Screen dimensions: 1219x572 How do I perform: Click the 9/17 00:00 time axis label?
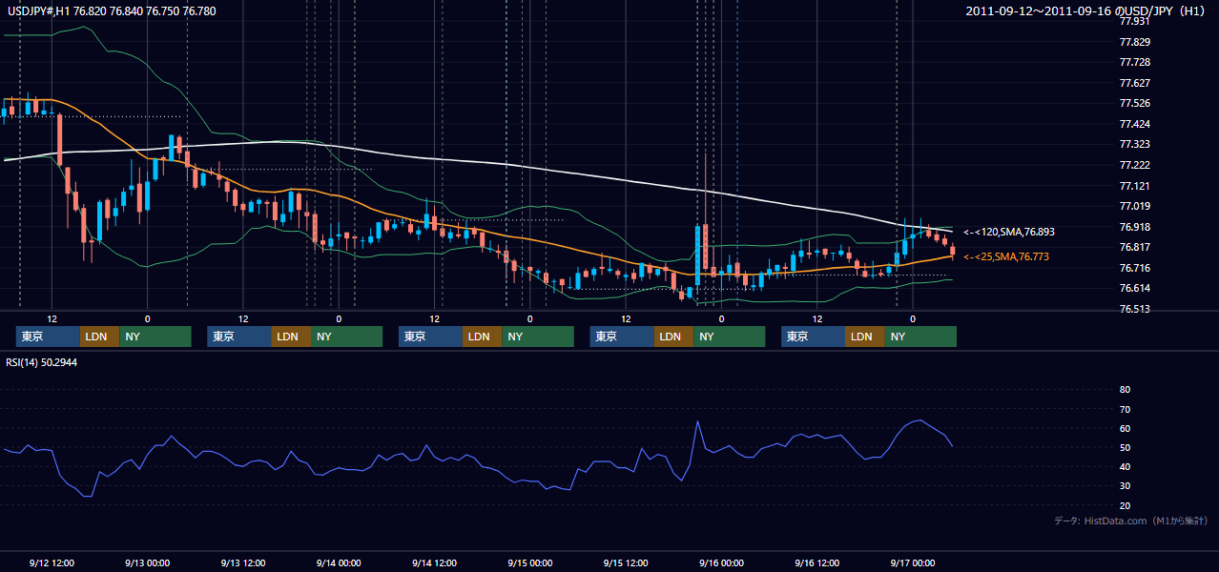tap(913, 562)
